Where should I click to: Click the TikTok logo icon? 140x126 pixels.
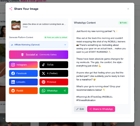[x=43, y=65]
